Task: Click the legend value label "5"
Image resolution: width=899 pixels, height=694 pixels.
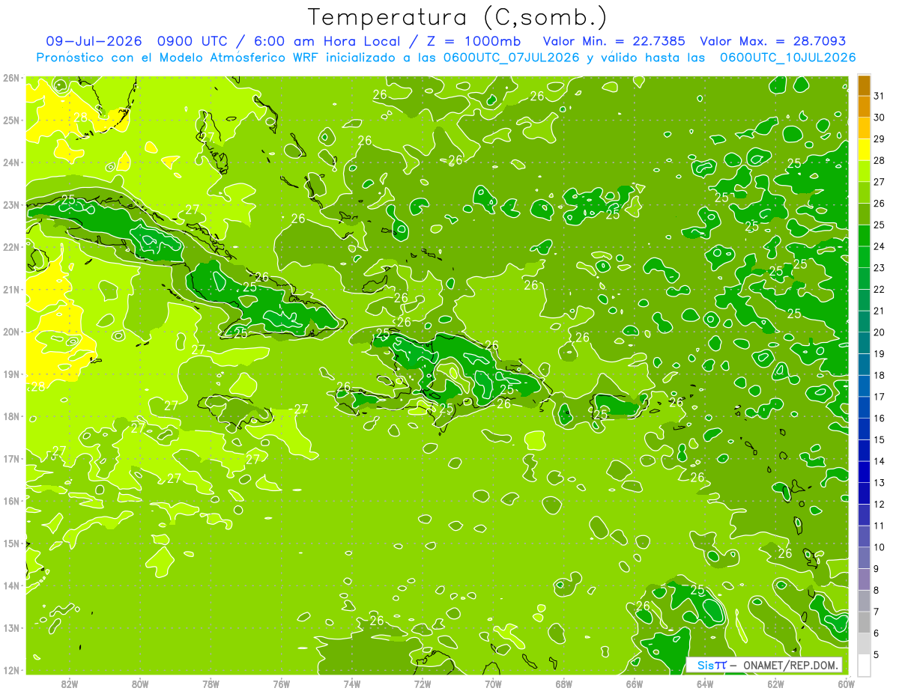Action: pyautogui.click(x=877, y=655)
